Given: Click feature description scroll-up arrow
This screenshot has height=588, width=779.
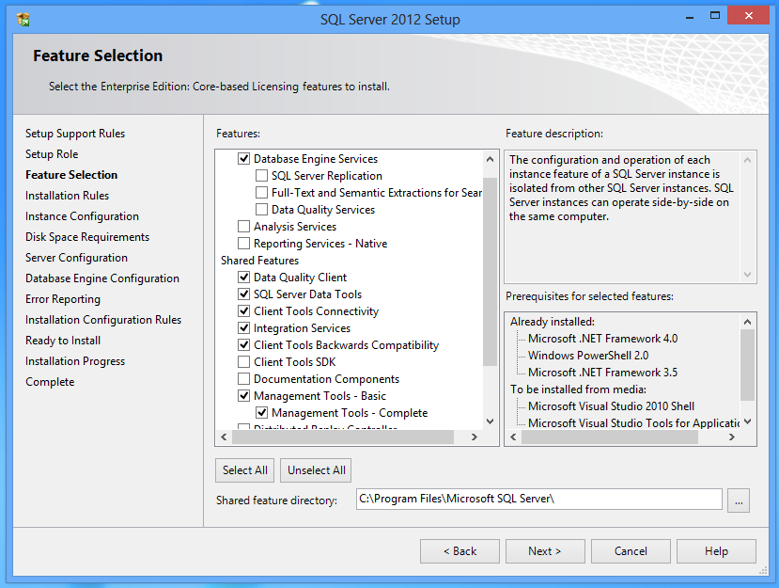Looking at the screenshot, I should (x=747, y=160).
